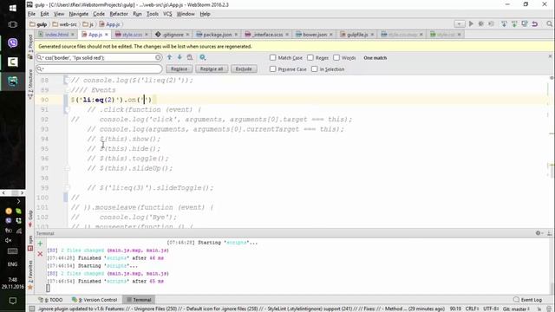Viewport: 555px width, 312px height.
Task: Open the Event Log button
Action: pyautogui.click(x=528, y=300)
